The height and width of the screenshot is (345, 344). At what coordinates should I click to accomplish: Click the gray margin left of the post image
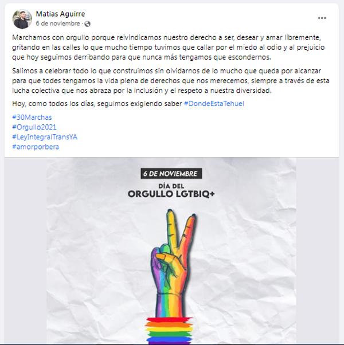click(25, 251)
